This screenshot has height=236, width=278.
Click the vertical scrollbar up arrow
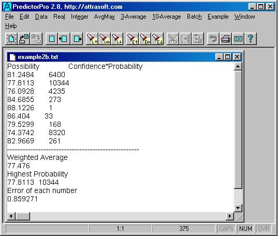point(238,67)
